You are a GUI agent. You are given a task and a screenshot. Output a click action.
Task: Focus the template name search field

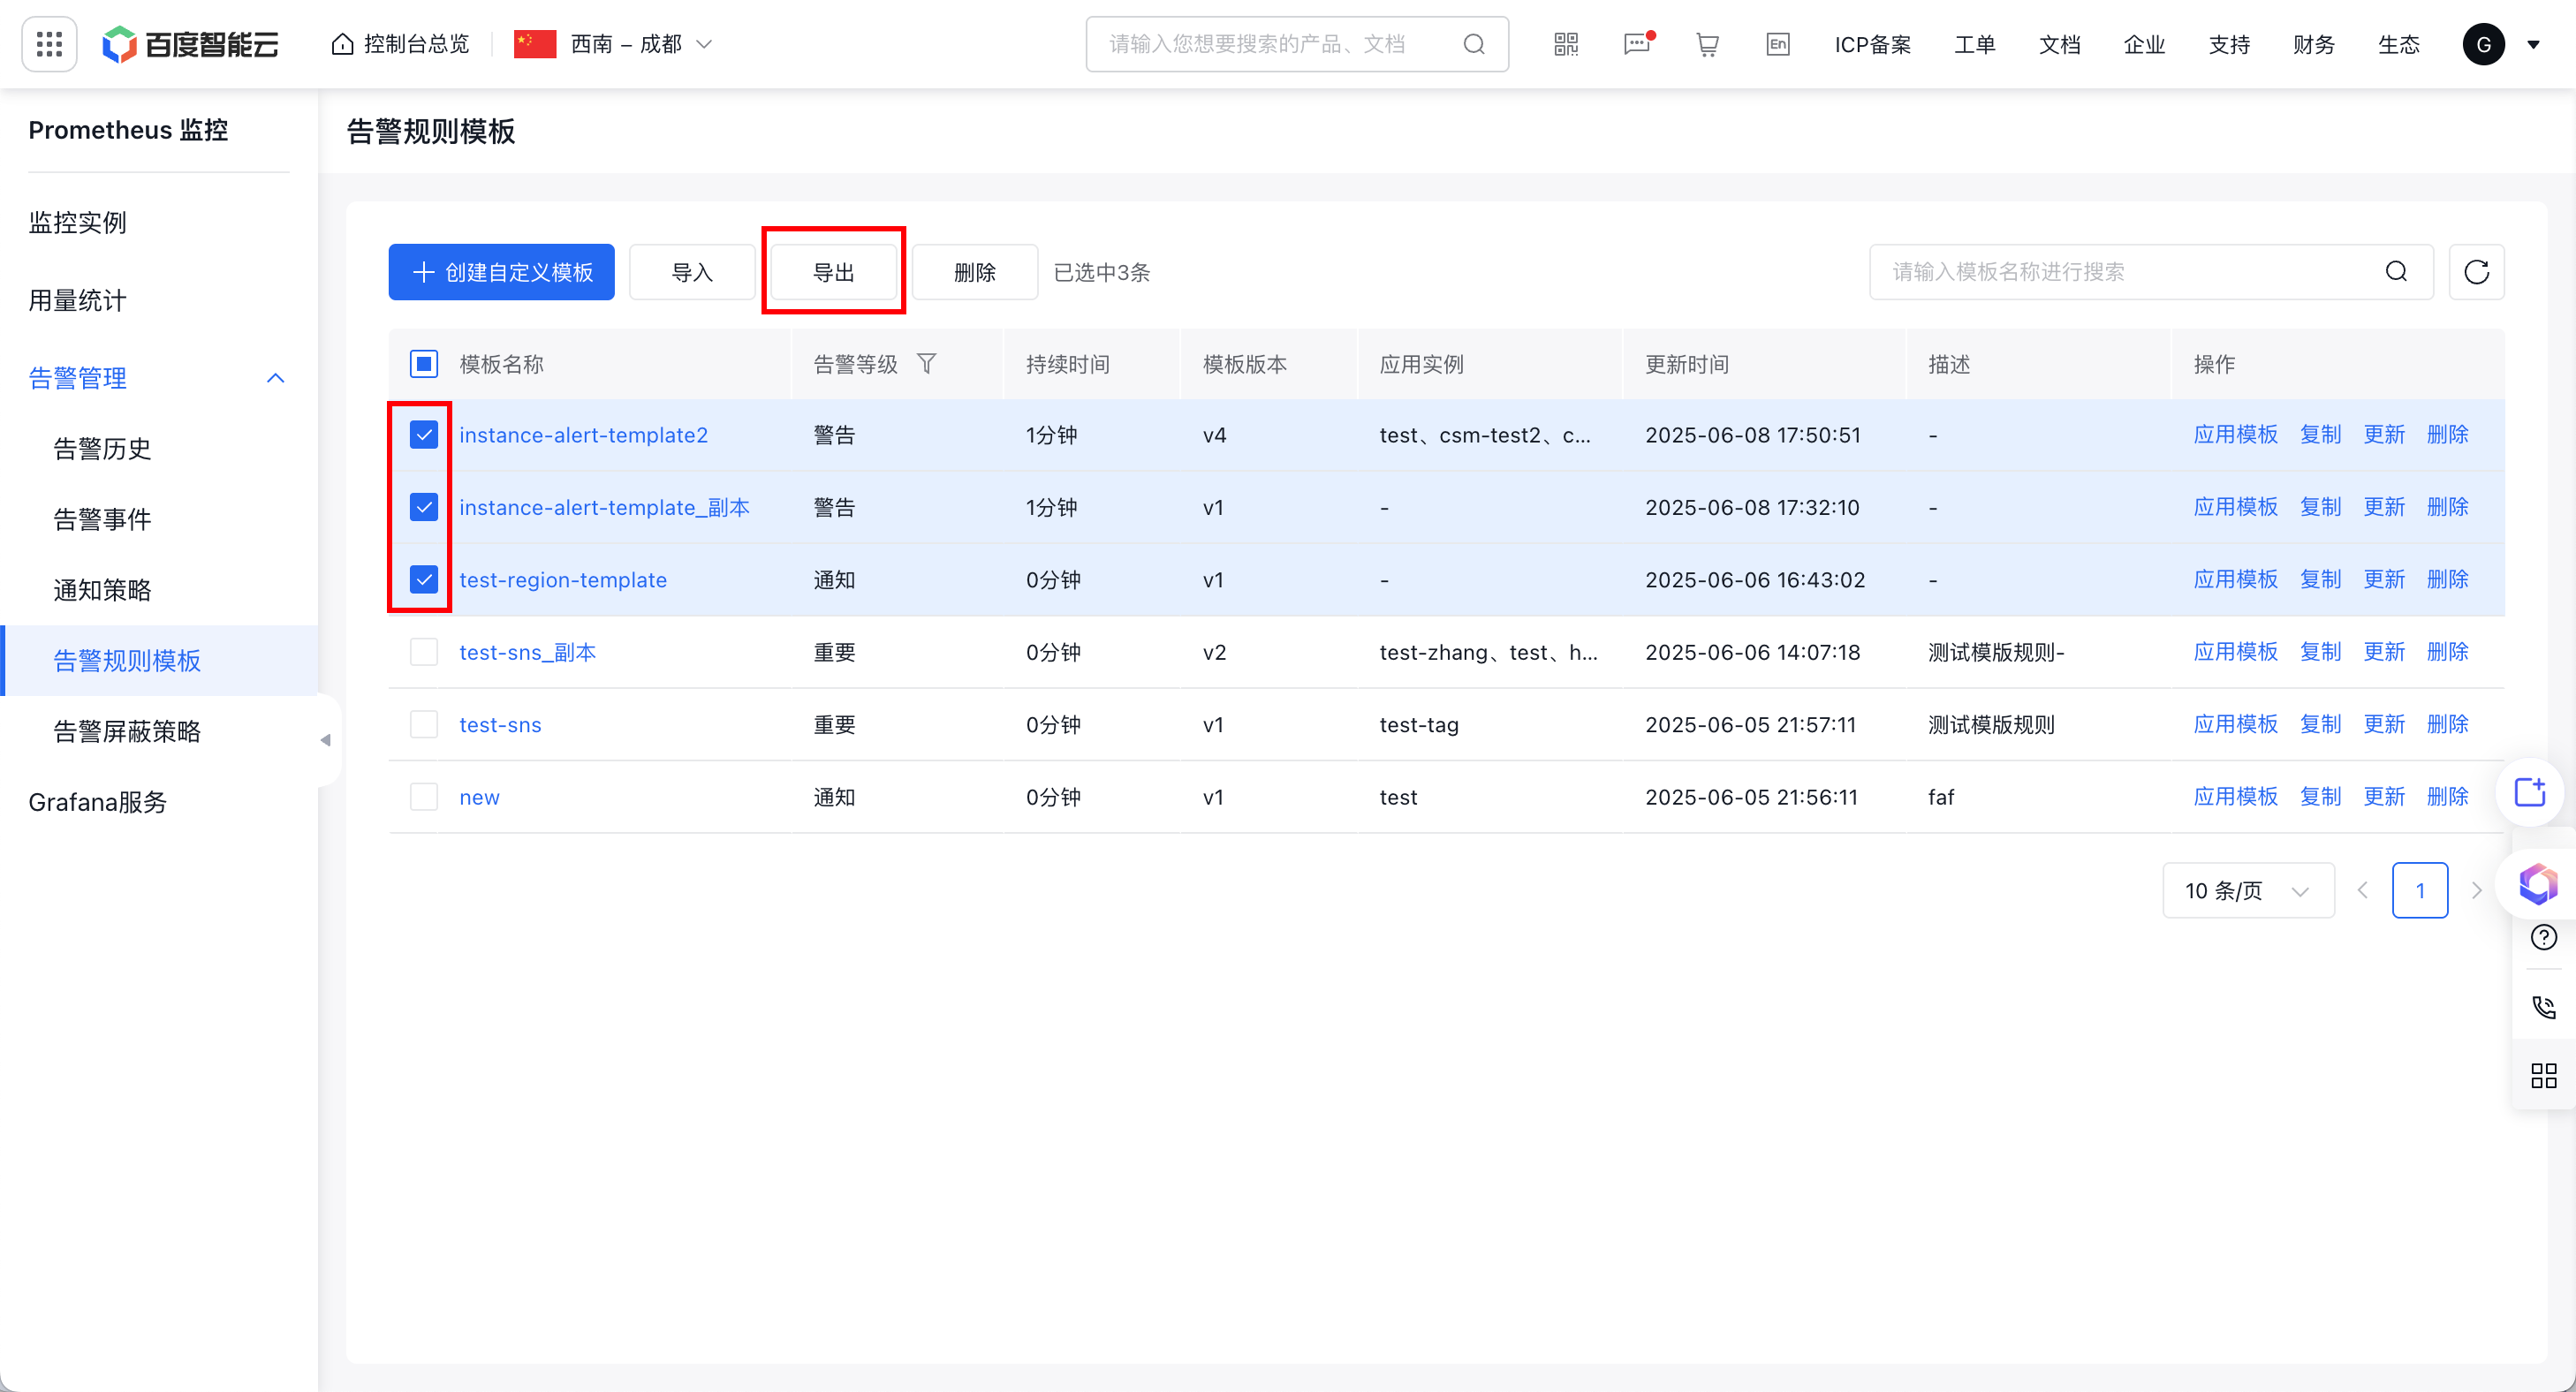2151,272
